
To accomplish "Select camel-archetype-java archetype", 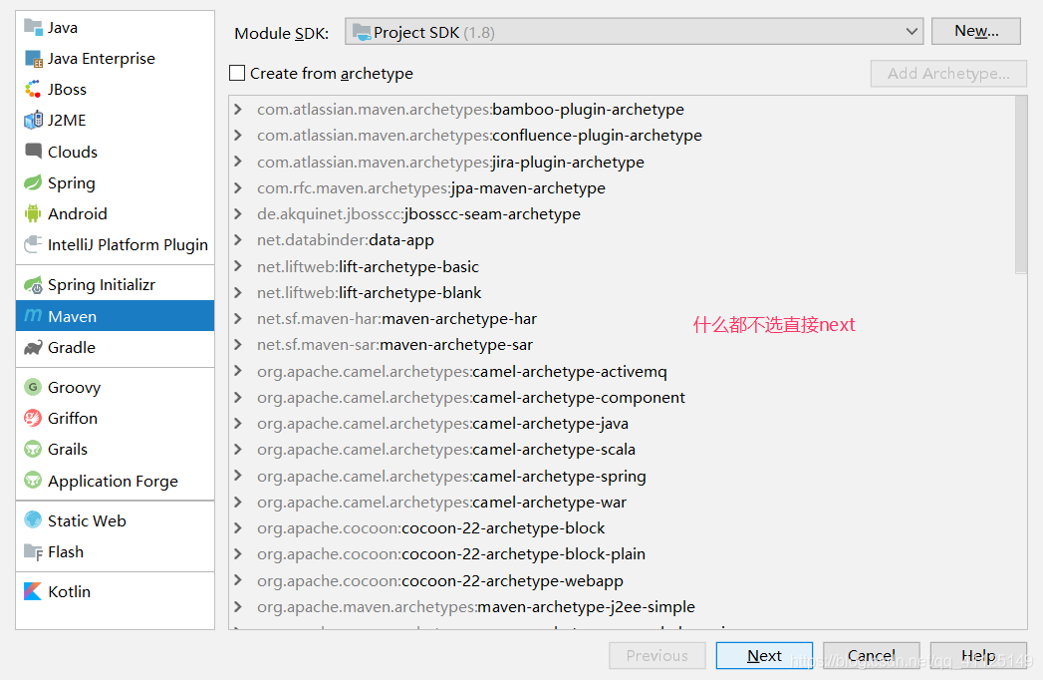I will [x=442, y=424].
